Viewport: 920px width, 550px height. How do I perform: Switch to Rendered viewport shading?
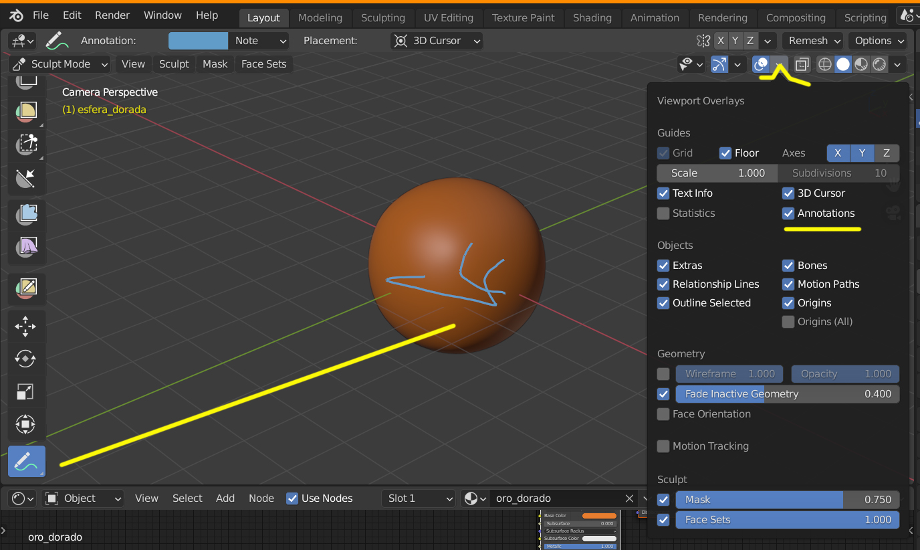[879, 64]
